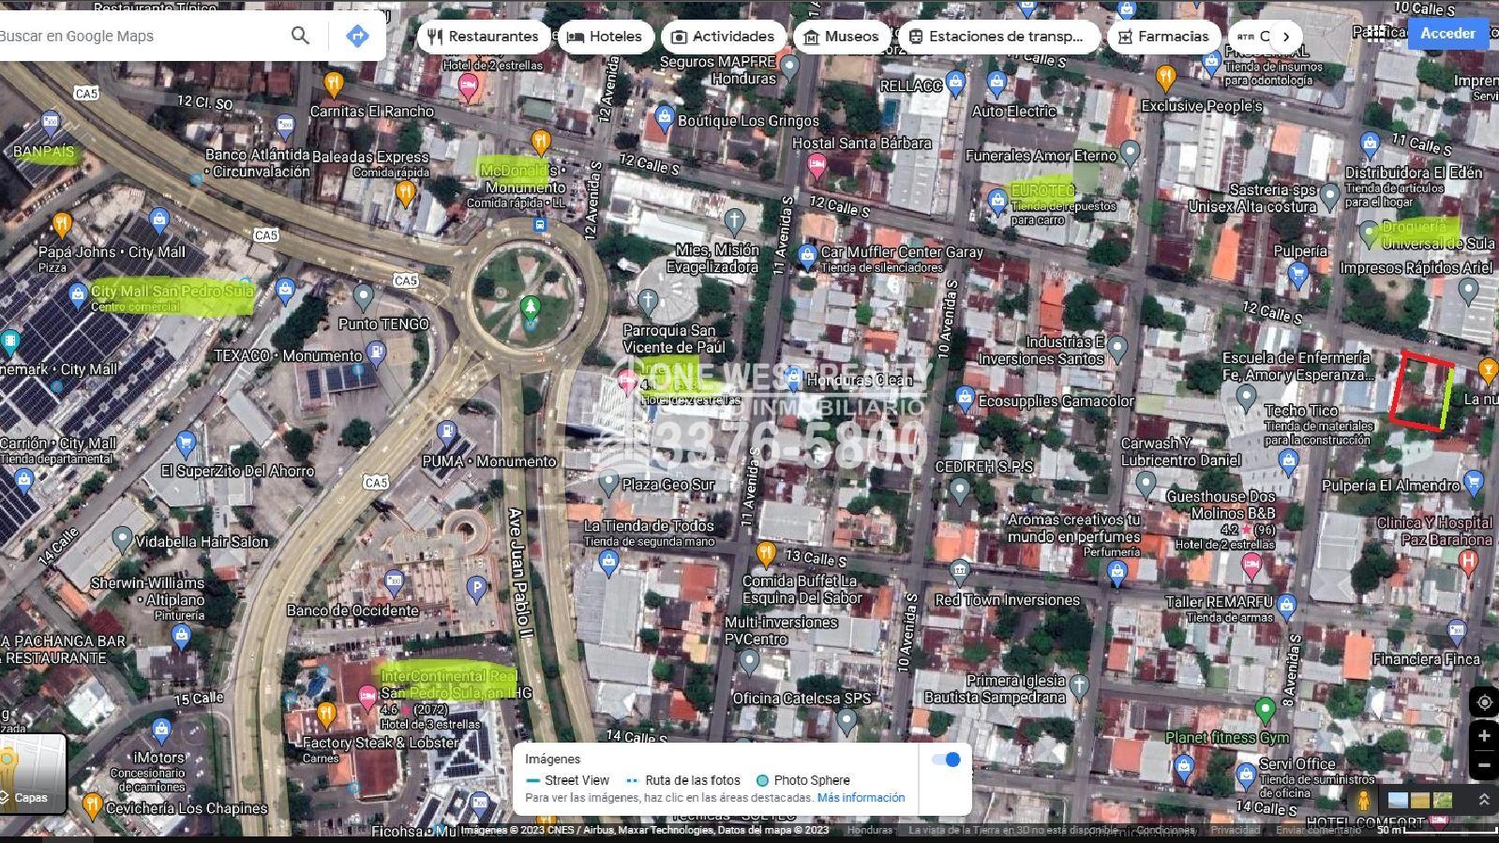This screenshot has width=1499, height=843.
Task: Click the Guesthouse Dos Molinos hotel pin
Action: click(1251, 565)
